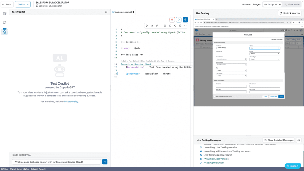
Task: Click the Back button
Action: click(7, 4)
